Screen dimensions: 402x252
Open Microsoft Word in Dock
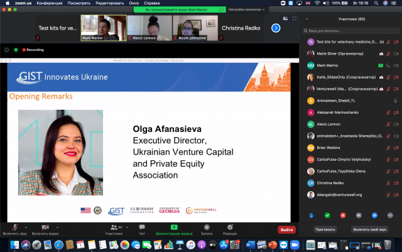(250, 245)
